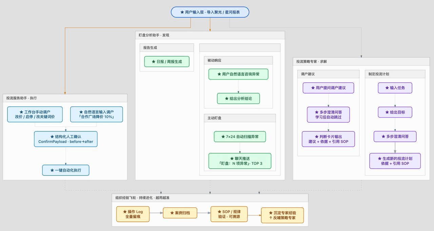This screenshot has width=434, height=231.
Task: Select the 多步澄清问答 学习后自动跳过 node
Action: [x=328, y=114]
